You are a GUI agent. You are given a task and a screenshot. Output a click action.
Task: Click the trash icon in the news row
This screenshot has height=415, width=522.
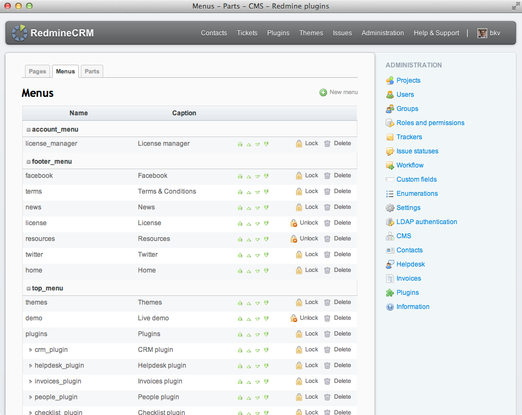(327, 207)
